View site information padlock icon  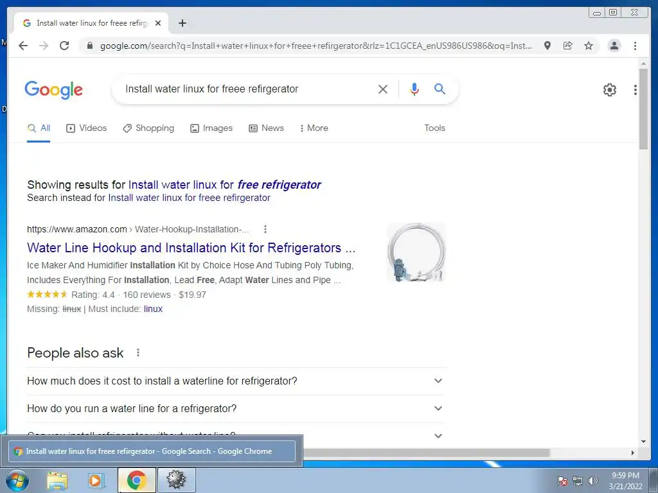pyautogui.click(x=89, y=46)
